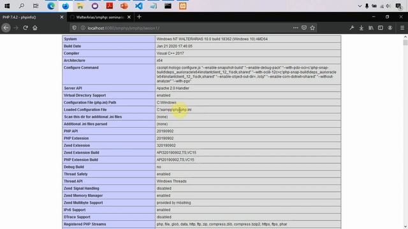408x229 pixels.
Task: Open the Firefox account icon
Action: pos(390,28)
